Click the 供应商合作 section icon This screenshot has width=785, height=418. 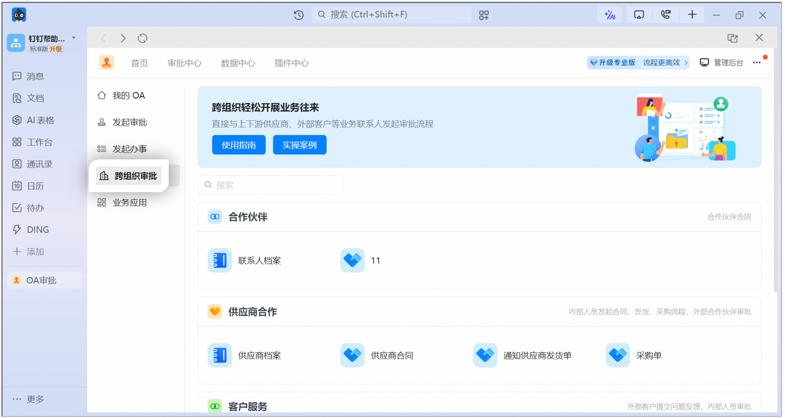215,312
